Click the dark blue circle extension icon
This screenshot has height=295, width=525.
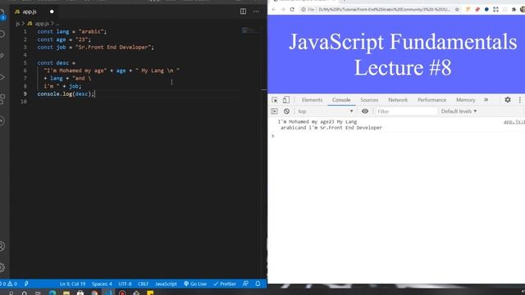coord(486,9)
